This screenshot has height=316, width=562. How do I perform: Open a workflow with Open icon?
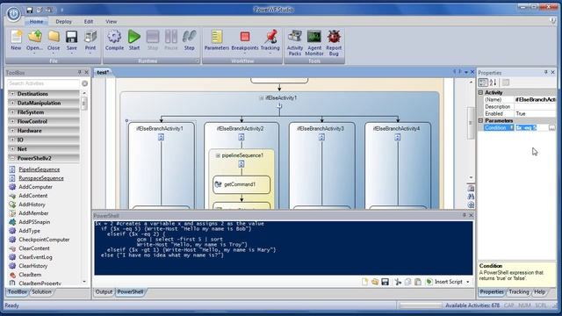pos(35,40)
